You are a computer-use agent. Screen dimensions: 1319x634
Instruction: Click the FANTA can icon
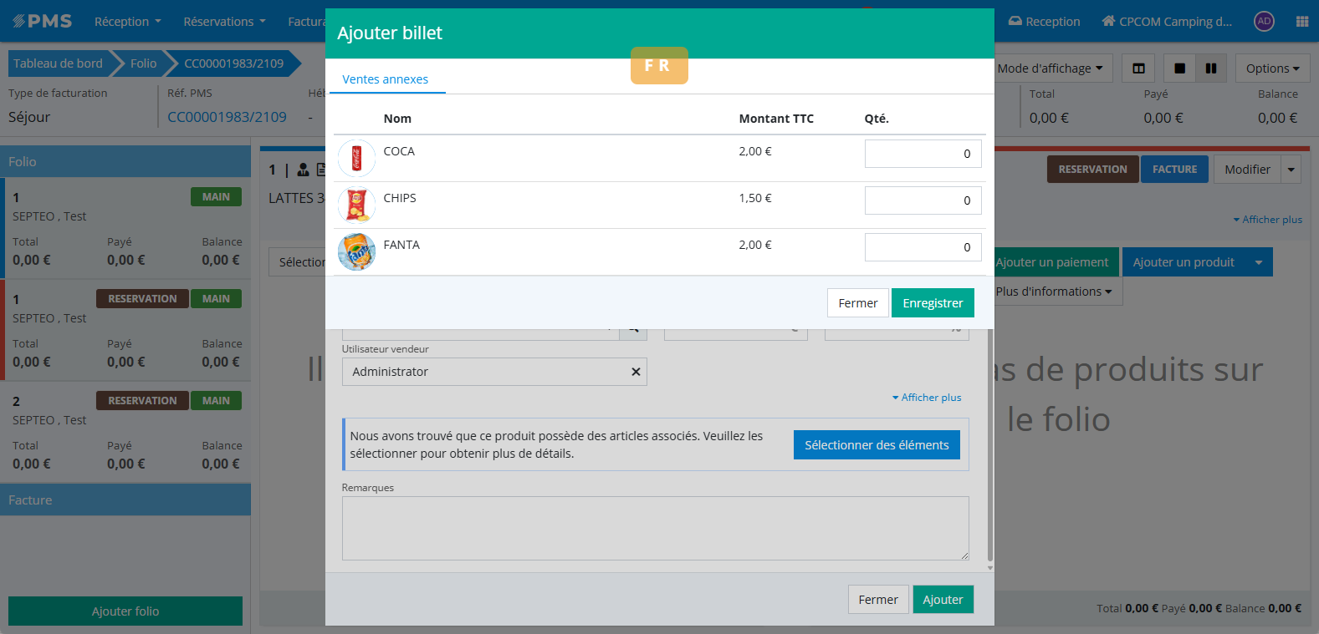pos(356,251)
